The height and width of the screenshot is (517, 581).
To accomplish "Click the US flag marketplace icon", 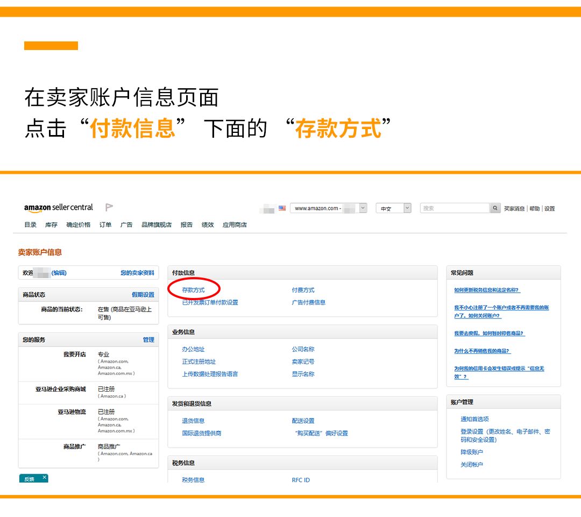I will click(282, 208).
